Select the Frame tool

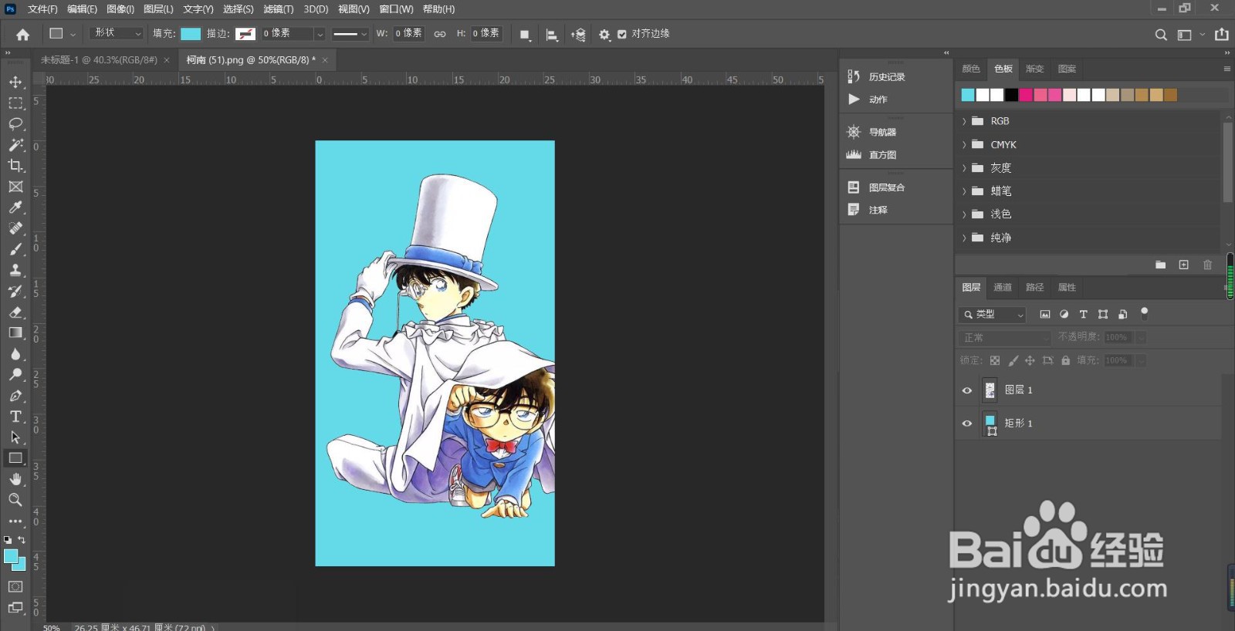[x=15, y=187]
